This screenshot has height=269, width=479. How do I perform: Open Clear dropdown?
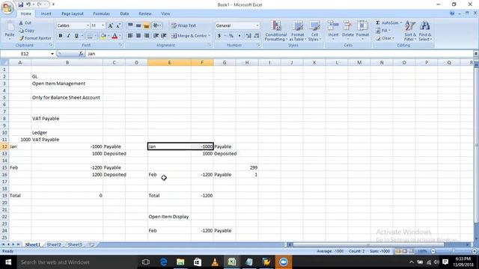385,38
